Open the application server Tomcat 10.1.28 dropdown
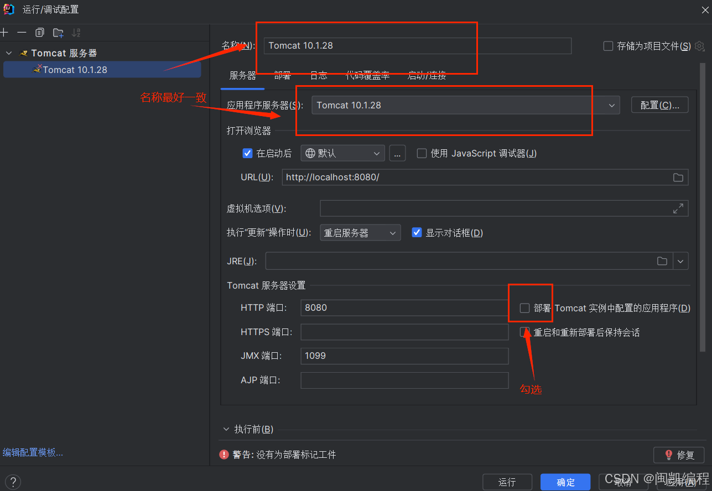The height and width of the screenshot is (491, 712). 465,105
